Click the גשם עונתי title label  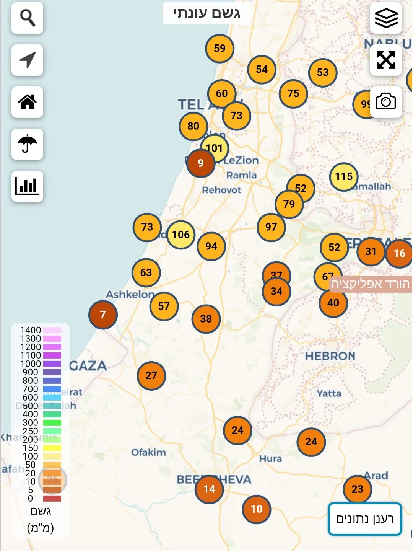206,14
